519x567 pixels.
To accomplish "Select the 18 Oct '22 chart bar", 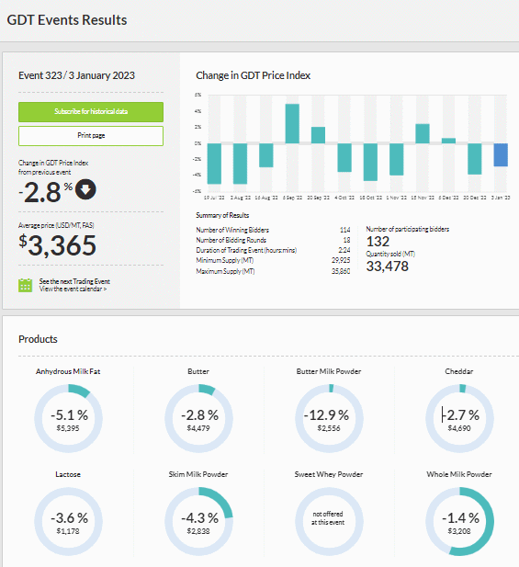I will pyautogui.click(x=370, y=162).
